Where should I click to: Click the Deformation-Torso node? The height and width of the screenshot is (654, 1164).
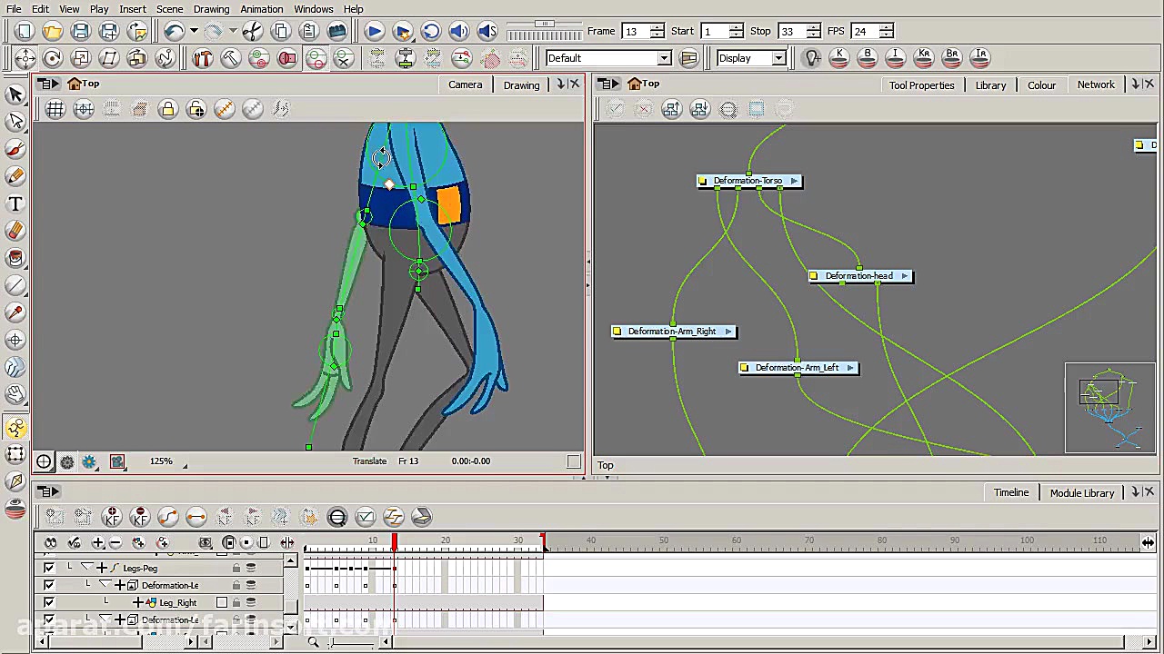tap(748, 181)
